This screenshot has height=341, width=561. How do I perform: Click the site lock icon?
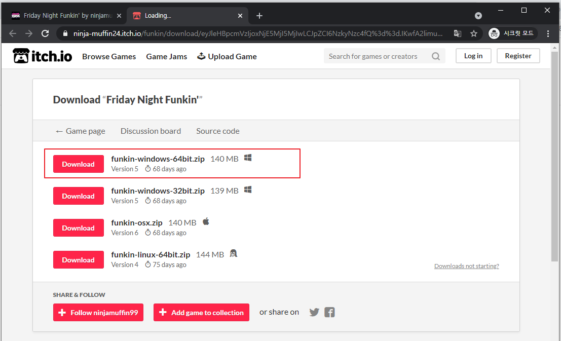coord(65,33)
